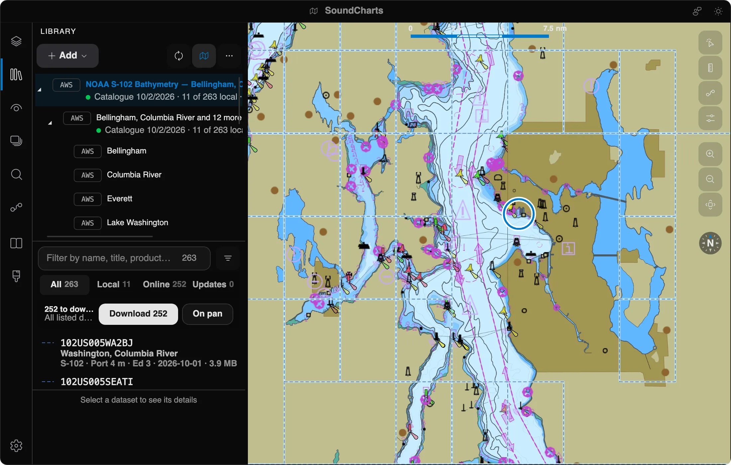Open the Layers panel in the sidebar
731x465 pixels.
pyautogui.click(x=16, y=41)
